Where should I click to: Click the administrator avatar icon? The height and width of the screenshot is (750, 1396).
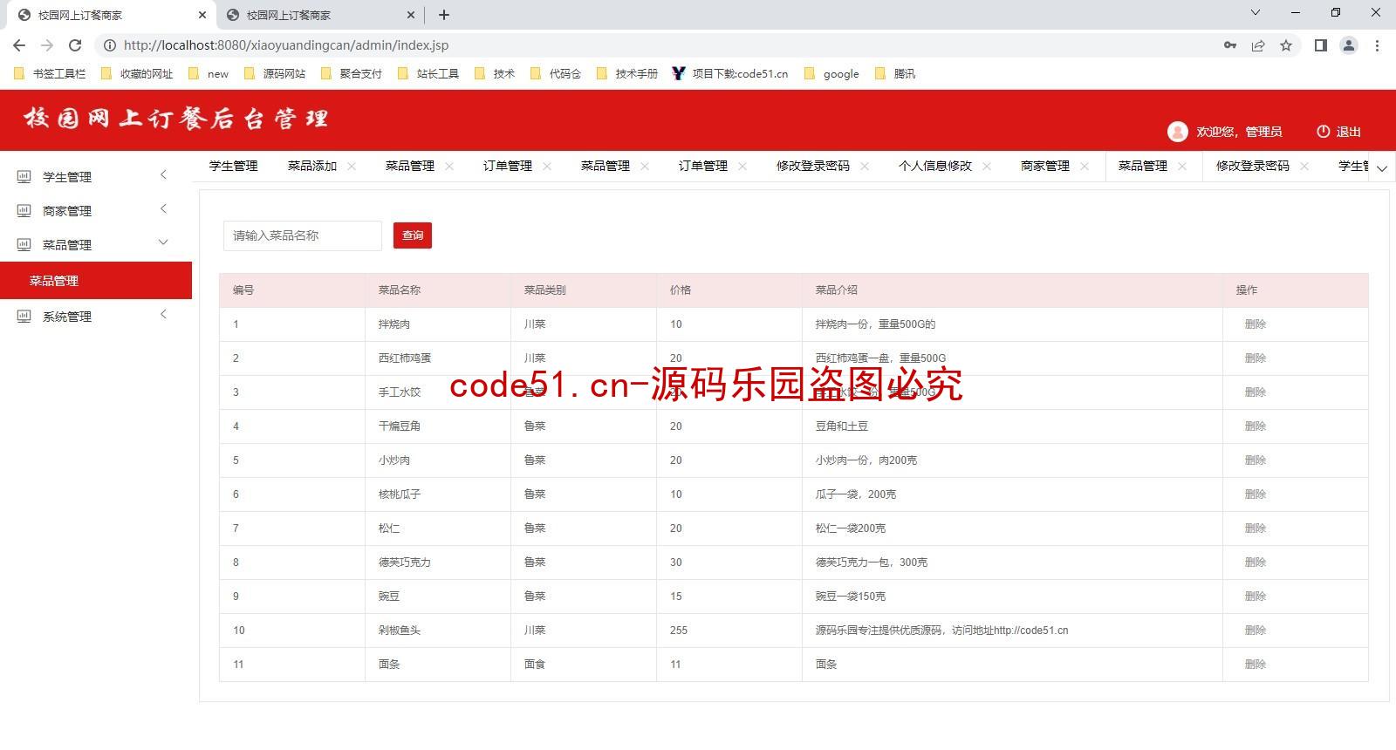1177,132
